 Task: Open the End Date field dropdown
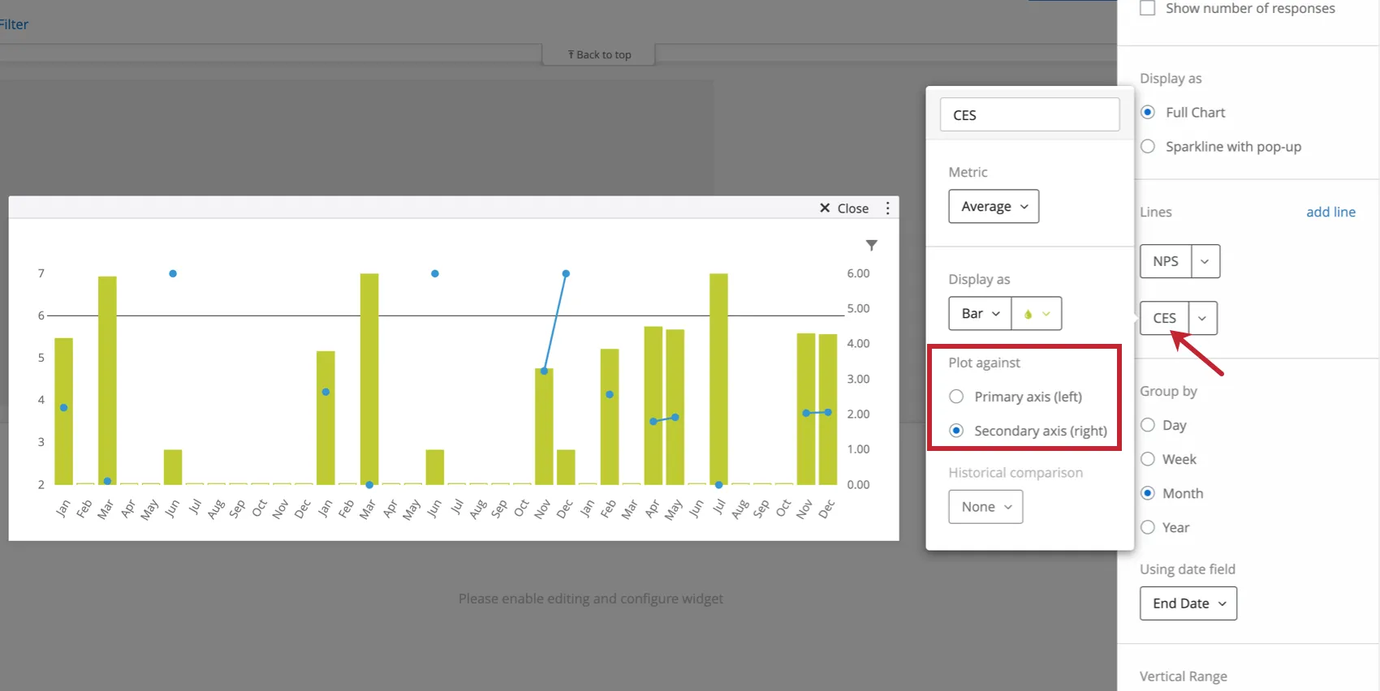click(1188, 603)
